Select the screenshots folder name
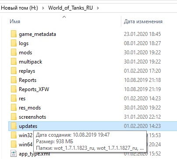177x159 pixels. tap(32, 117)
